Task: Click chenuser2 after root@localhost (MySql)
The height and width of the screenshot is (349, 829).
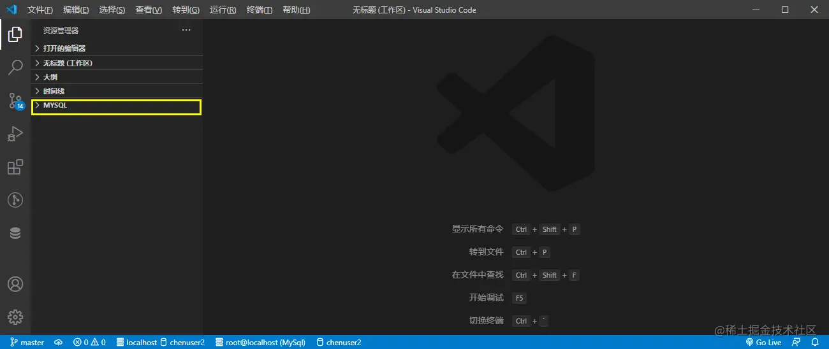Action: click(339, 342)
